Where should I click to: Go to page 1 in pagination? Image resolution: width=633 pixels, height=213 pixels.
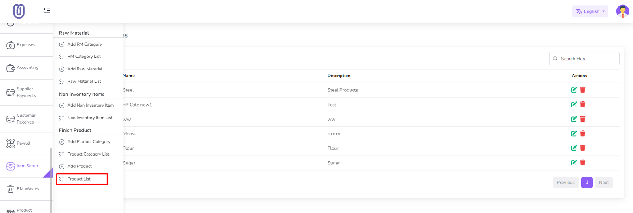click(586, 183)
